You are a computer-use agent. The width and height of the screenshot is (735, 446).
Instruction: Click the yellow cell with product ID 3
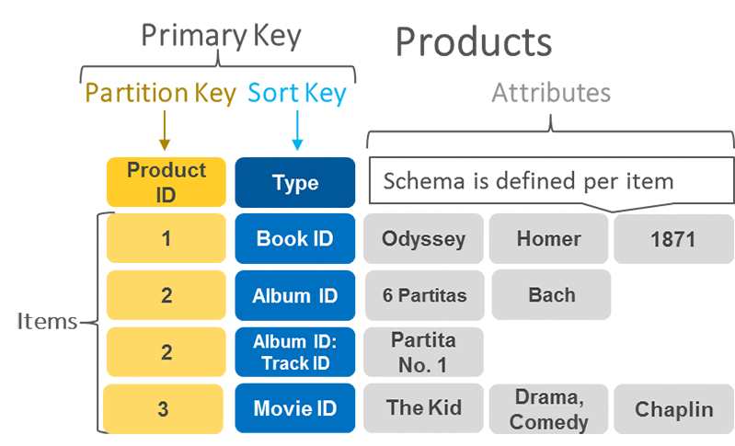pos(163,409)
